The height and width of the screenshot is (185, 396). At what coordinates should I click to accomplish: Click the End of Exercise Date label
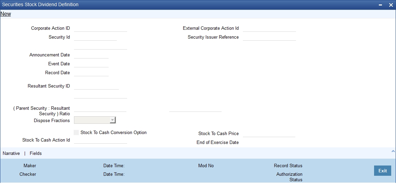click(x=218, y=142)
